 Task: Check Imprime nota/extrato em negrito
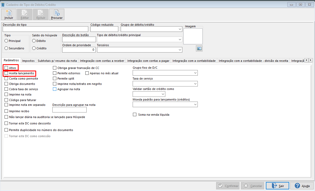pos(55,84)
